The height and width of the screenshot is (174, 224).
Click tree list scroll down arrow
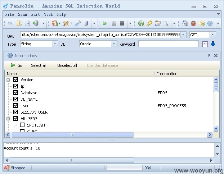pyautogui.click(x=216, y=128)
